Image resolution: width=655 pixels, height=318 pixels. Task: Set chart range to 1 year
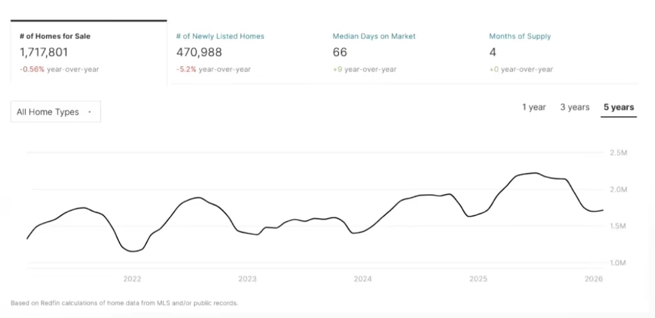point(534,107)
